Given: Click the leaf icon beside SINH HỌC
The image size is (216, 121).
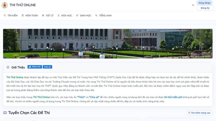Looking at the screenshot, I should point(77,15).
